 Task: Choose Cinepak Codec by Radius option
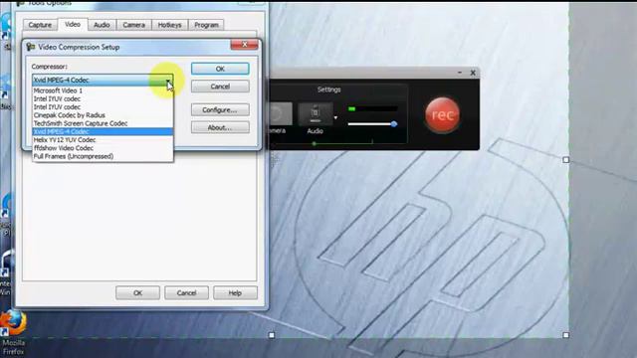[x=103, y=115]
